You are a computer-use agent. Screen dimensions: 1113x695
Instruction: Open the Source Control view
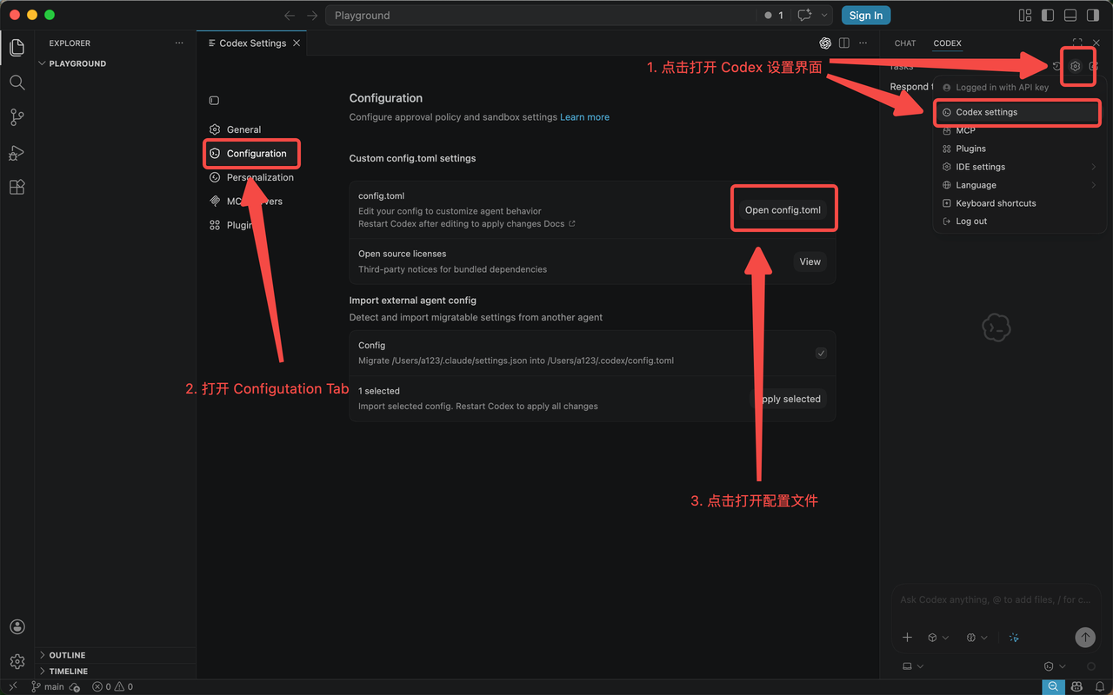(x=17, y=117)
